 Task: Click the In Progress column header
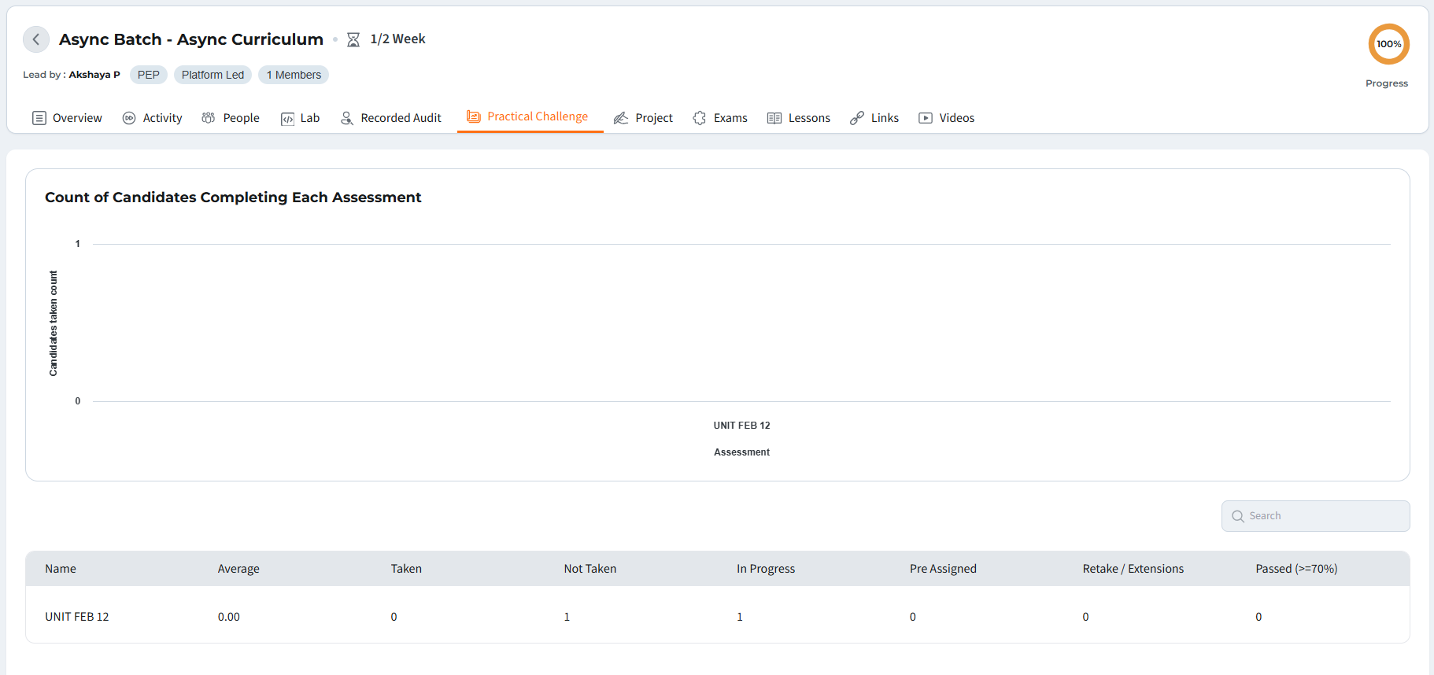click(x=766, y=569)
